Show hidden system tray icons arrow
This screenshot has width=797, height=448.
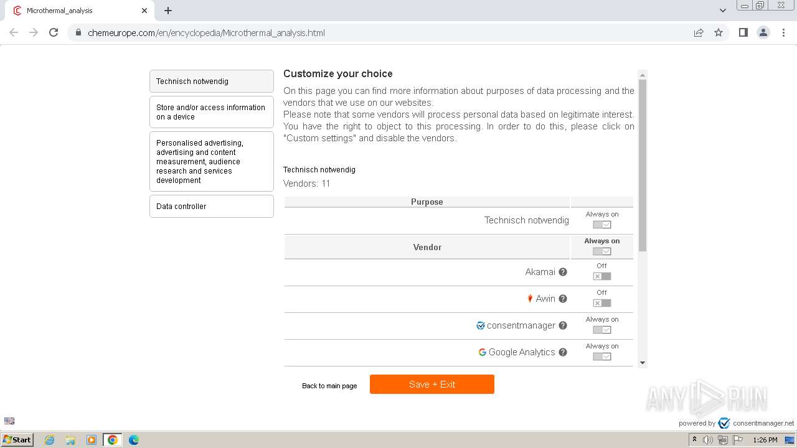coord(694,440)
